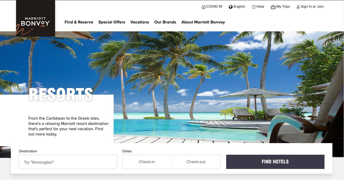Click the COVID-19 info icon
The width and height of the screenshot is (344, 180).
pos(204,7)
